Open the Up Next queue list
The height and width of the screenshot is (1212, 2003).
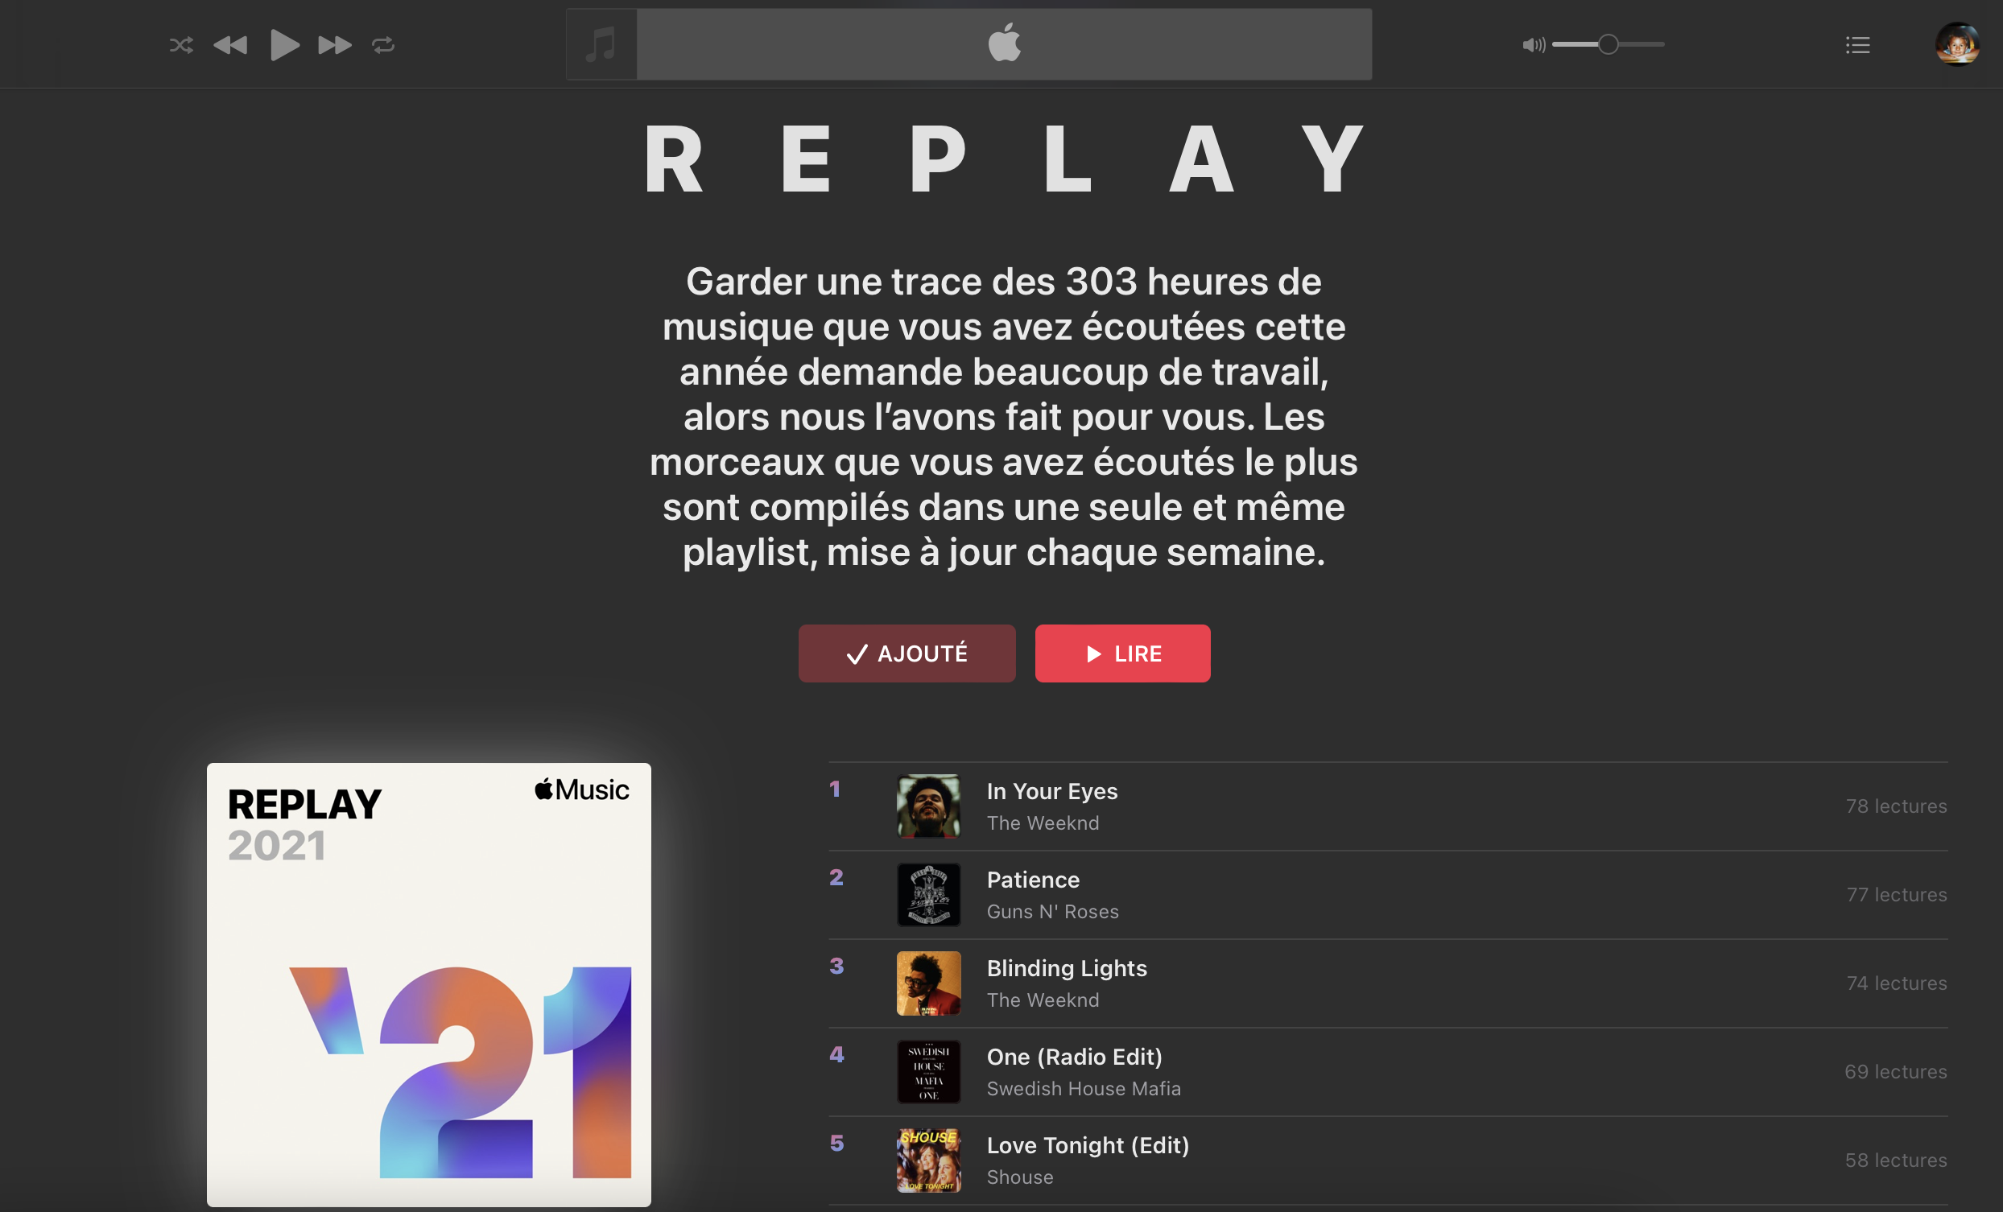click(x=1857, y=45)
